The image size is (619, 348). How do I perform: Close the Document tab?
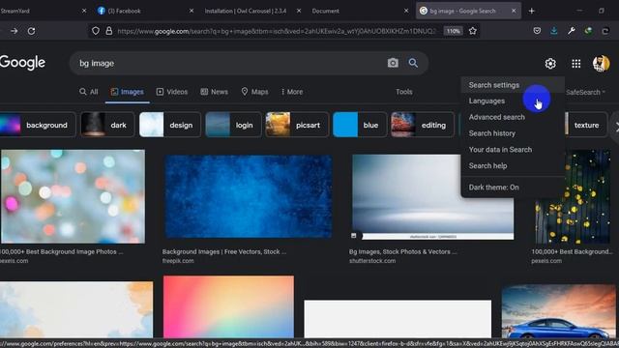pyautogui.click(x=406, y=11)
